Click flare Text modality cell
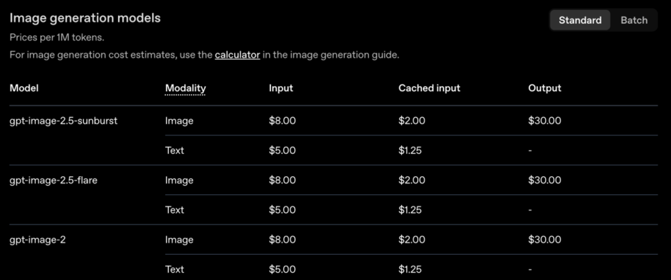The height and width of the screenshot is (280, 671). tap(174, 210)
